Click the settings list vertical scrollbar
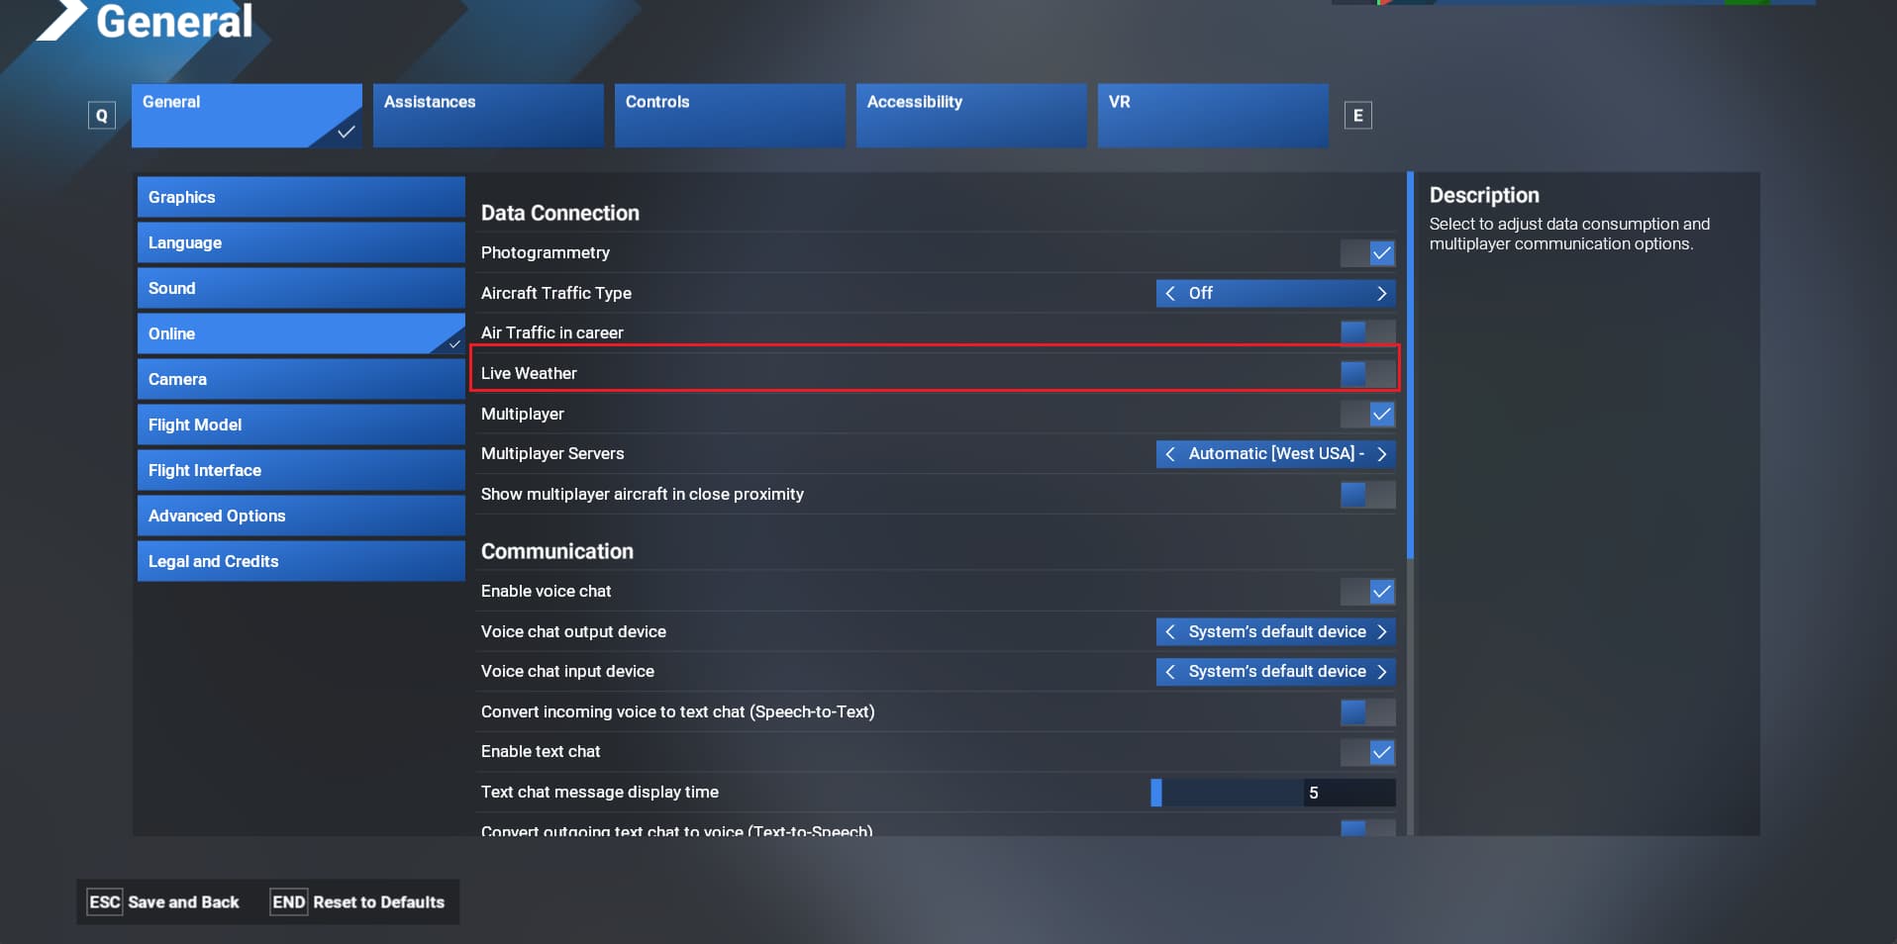This screenshot has width=1897, height=944. point(1410,366)
